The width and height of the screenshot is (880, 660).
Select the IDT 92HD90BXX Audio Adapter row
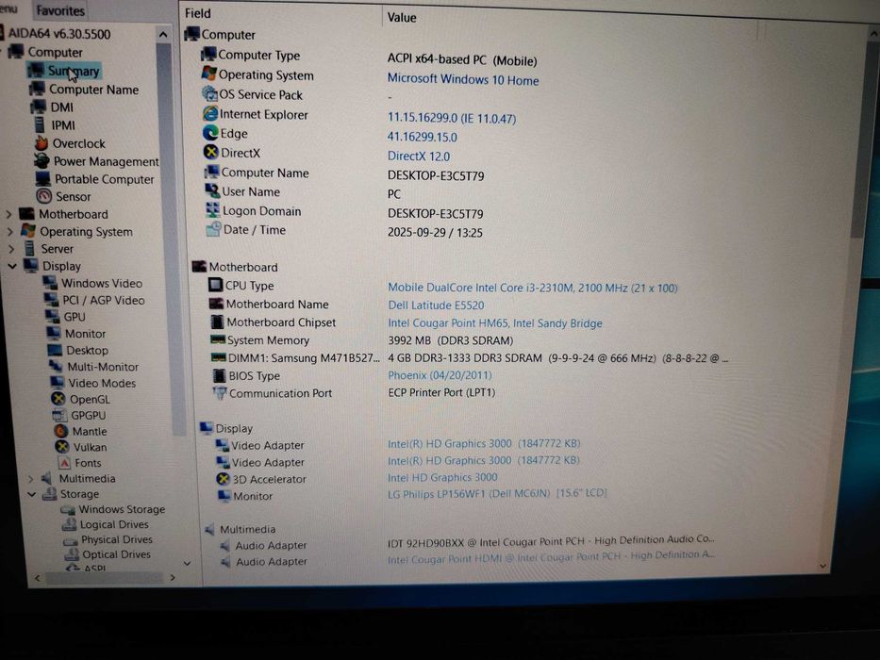click(x=466, y=543)
